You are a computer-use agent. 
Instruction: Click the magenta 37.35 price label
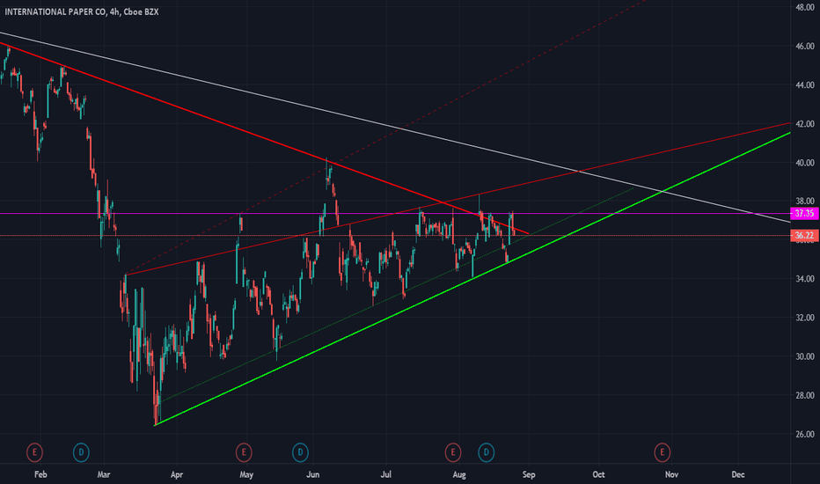[x=804, y=214]
